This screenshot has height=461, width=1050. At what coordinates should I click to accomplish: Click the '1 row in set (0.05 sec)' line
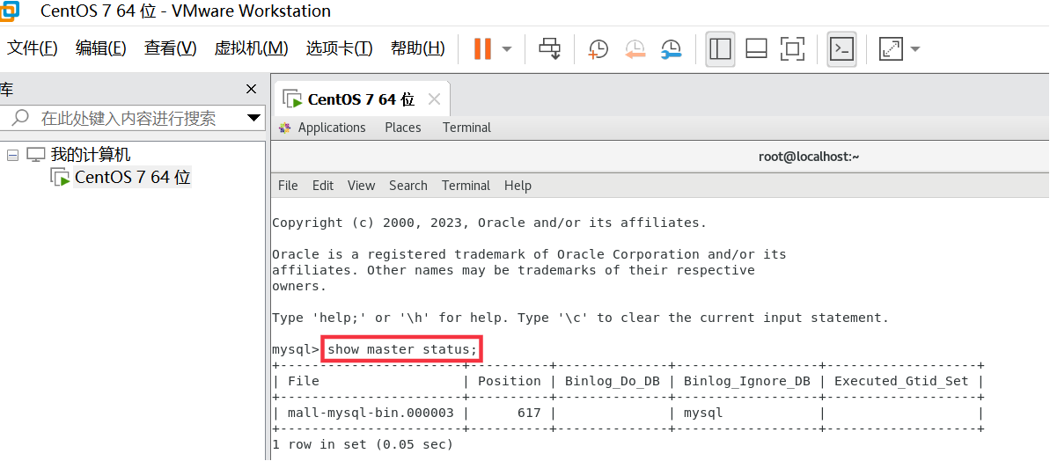(363, 444)
